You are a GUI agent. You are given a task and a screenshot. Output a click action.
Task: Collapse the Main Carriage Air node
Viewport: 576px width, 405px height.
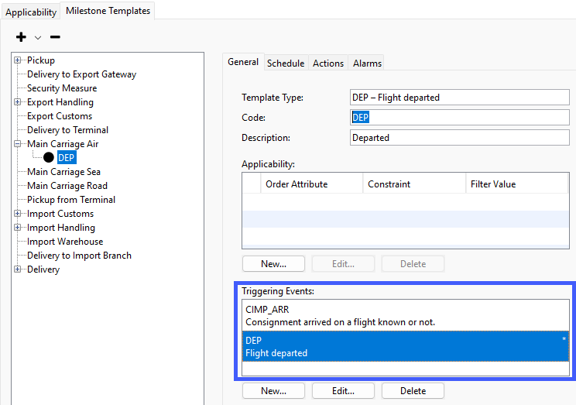(17, 144)
